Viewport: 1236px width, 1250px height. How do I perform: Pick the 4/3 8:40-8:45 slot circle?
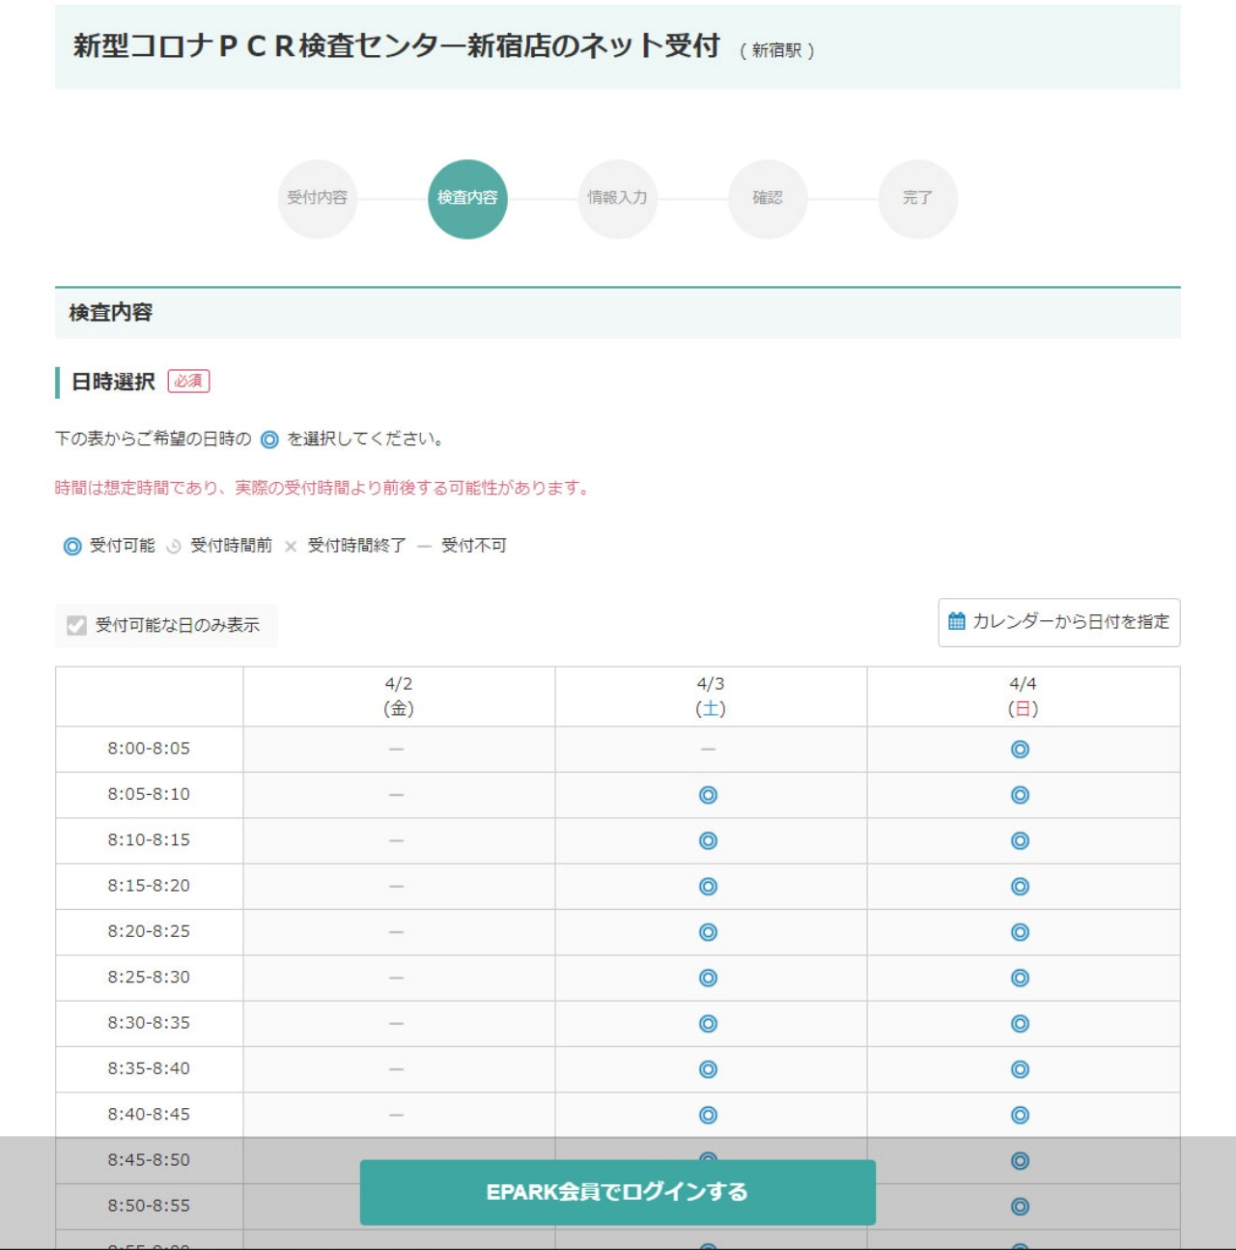pyautogui.click(x=708, y=1116)
